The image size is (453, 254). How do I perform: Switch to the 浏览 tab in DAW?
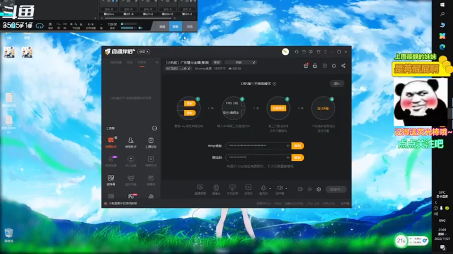tap(190, 27)
